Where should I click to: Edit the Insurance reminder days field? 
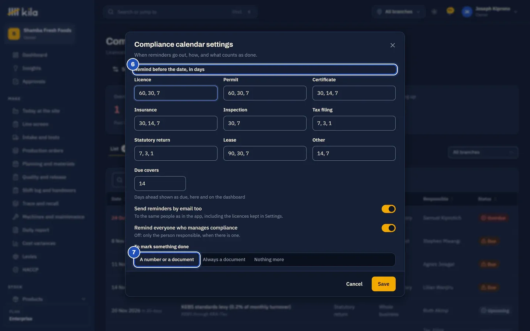(x=176, y=123)
